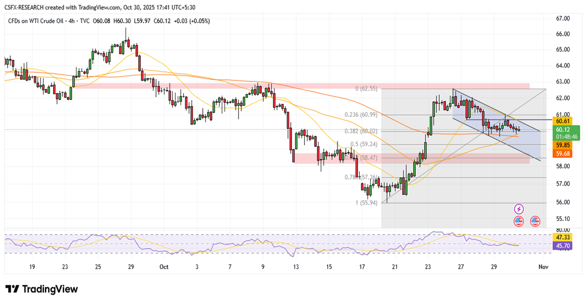Click the Nov label on the date axis
The width and height of the screenshot is (587, 304).
tap(544, 267)
